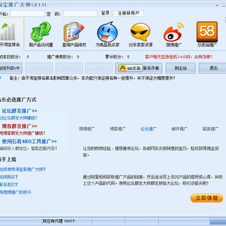
Task: Switch to the 博客推广 tab
Action: [x=117, y=129]
